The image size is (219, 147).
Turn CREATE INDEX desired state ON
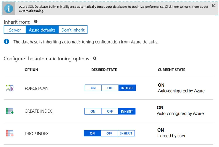(93, 111)
